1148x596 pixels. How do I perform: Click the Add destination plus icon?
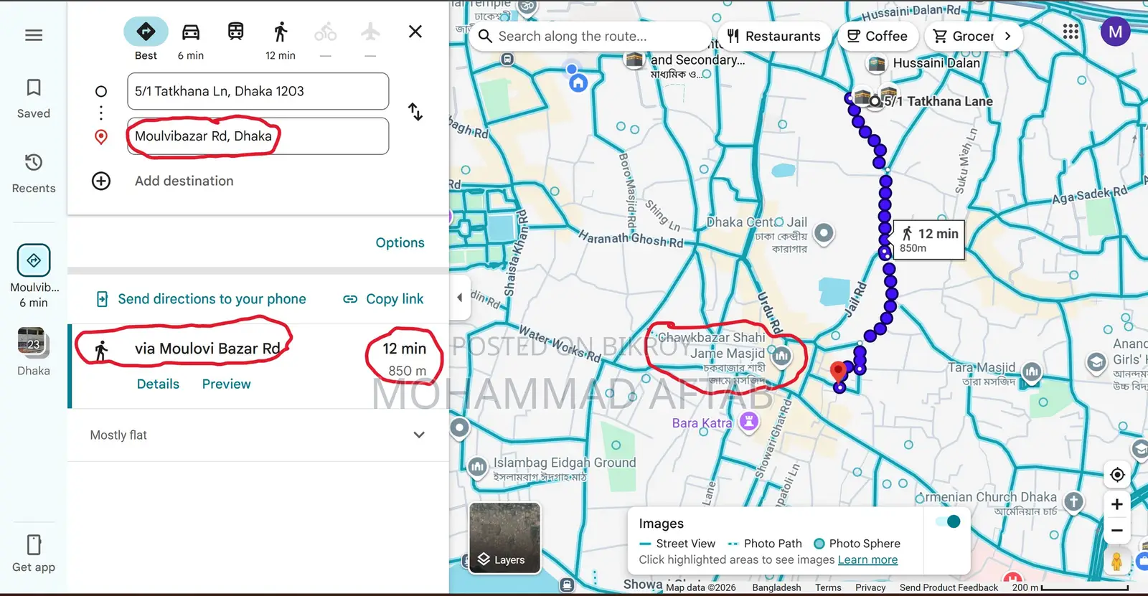[x=101, y=181]
